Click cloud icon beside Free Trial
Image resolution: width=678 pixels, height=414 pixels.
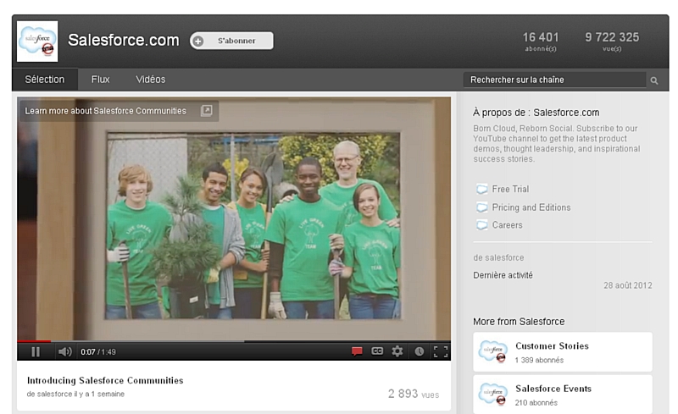(481, 189)
